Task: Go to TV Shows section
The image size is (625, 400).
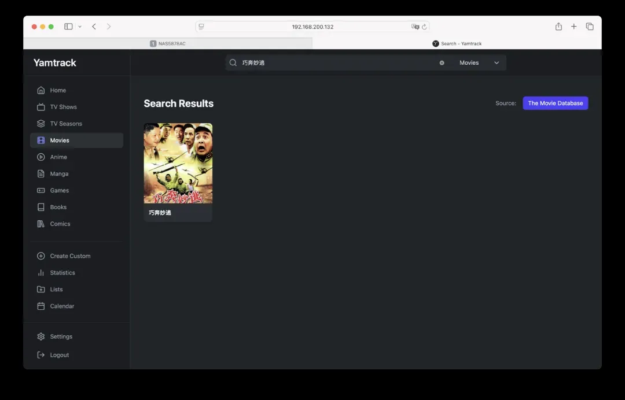Action: 63,107
